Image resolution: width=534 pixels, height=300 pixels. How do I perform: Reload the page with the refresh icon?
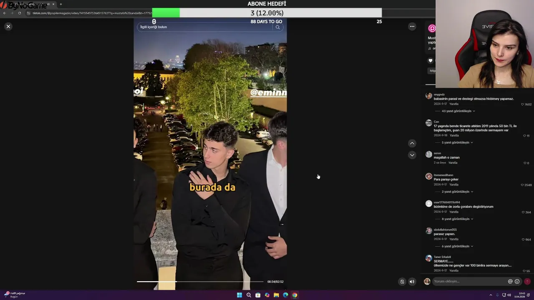tap(19, 13)
